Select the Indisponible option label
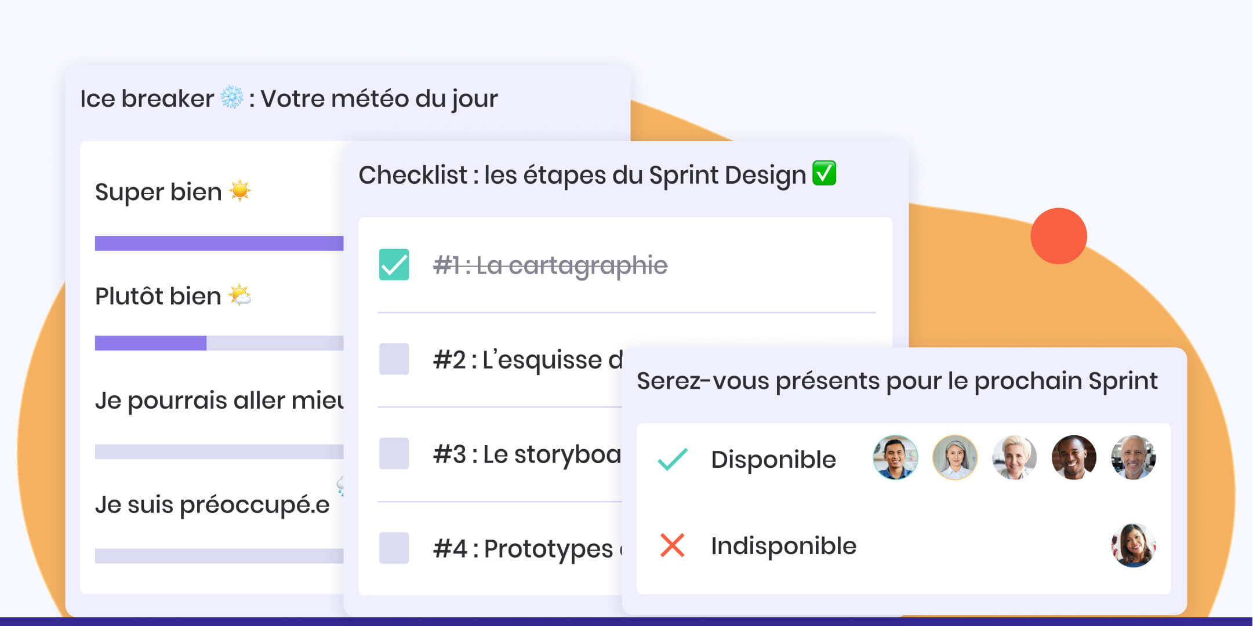The width and height of the screenshot is (1253, 626). [783, 545]
